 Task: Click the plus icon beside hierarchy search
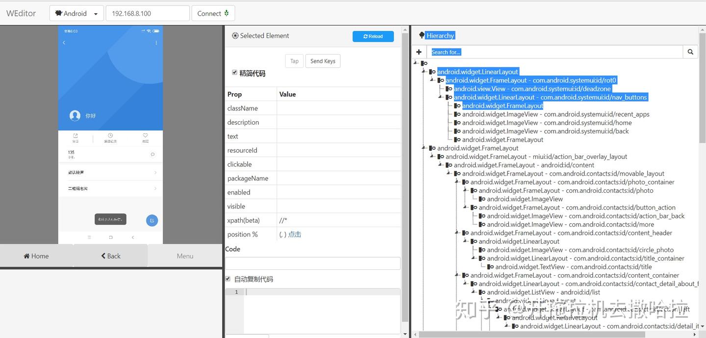click(x=419, y=52)
